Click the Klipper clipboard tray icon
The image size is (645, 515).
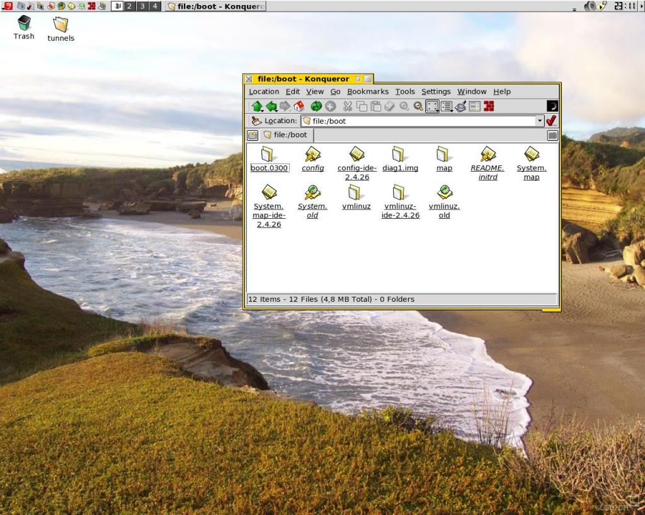click(602, 6)
